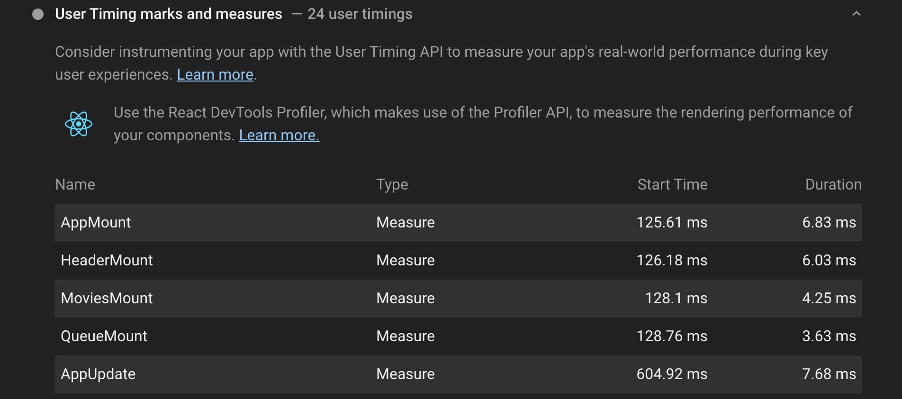Click the React atom logo icon
This screenshot has width=902, height=399.
[x=79, y=124]
